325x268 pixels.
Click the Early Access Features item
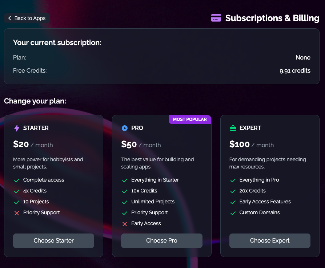pyautogui.click(x=265, y=202)
